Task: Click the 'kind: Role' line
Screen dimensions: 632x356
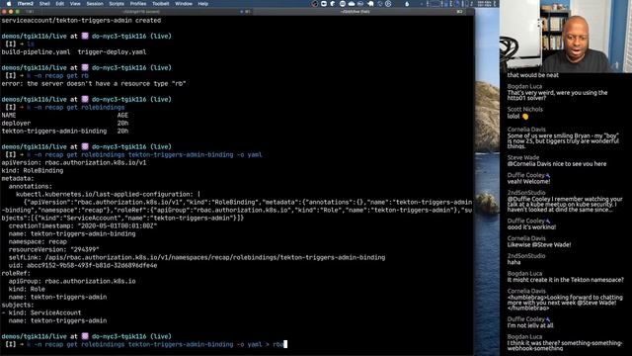Action: point(27,289)
